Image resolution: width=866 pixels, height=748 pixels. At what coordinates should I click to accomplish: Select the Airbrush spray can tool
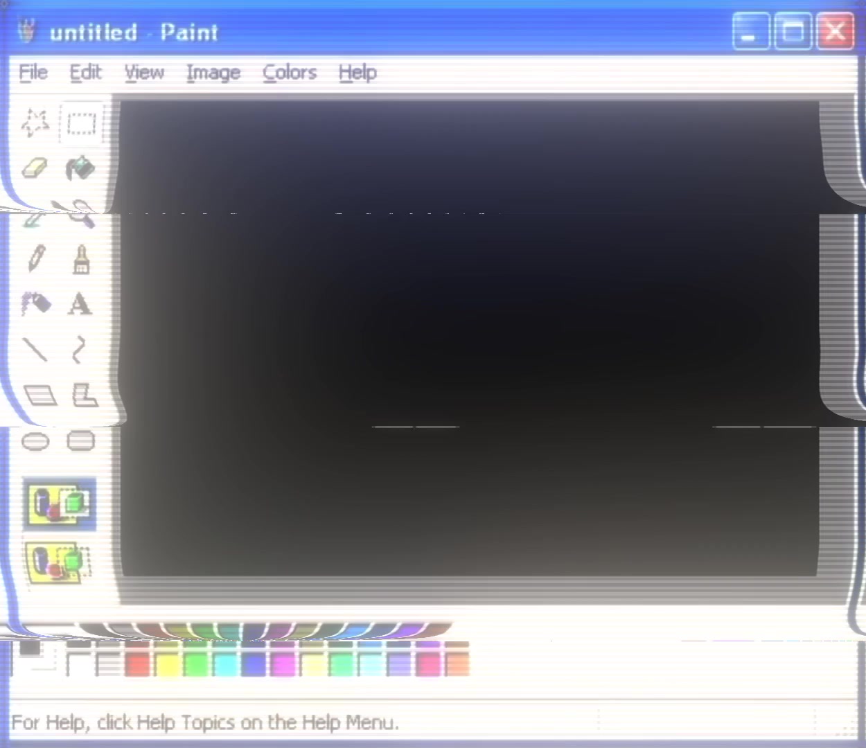tap(35, 304)
